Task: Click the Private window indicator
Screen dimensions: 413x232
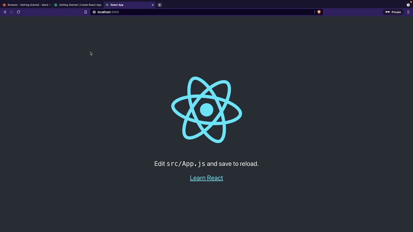Action: [393, 12]
